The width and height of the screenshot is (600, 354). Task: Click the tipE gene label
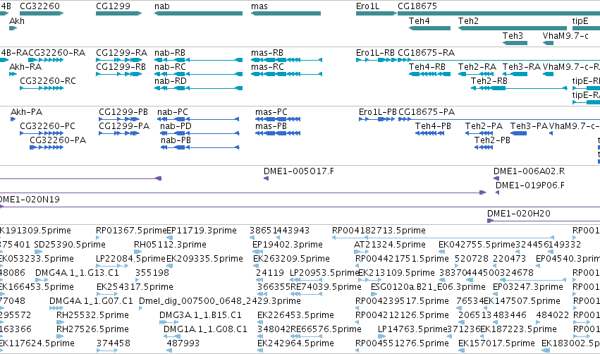[x=580, y=20]
